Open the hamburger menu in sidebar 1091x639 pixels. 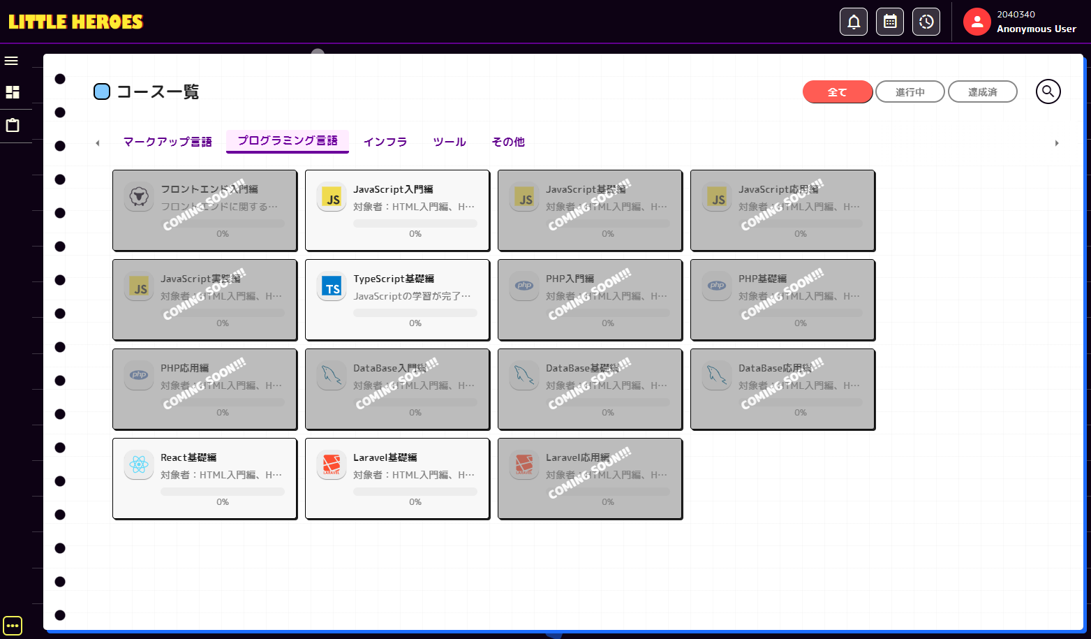coord(11,61)
